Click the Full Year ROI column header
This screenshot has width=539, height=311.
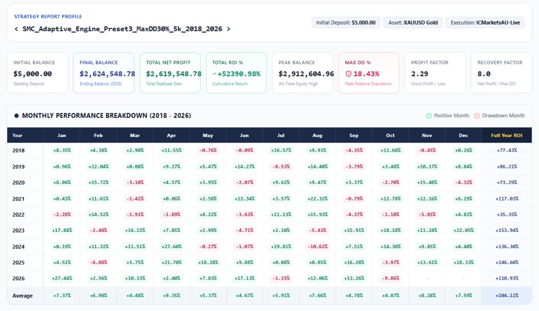506,135
